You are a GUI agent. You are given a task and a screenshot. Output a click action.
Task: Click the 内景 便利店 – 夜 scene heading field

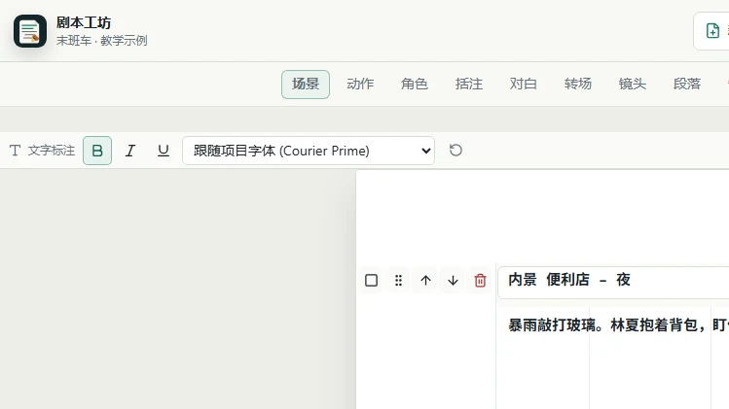coord(613,283)
